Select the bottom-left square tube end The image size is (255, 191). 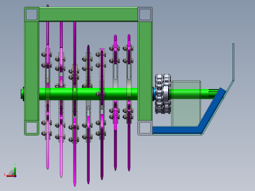pyautogui.click(x=31, y=128)
